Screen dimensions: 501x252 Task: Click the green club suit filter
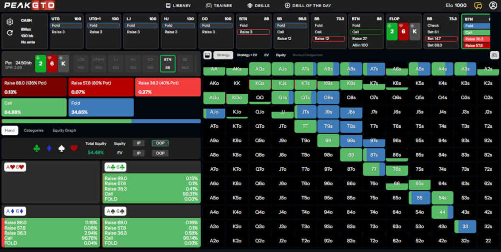pyautogui.click(x=37, y=148)
